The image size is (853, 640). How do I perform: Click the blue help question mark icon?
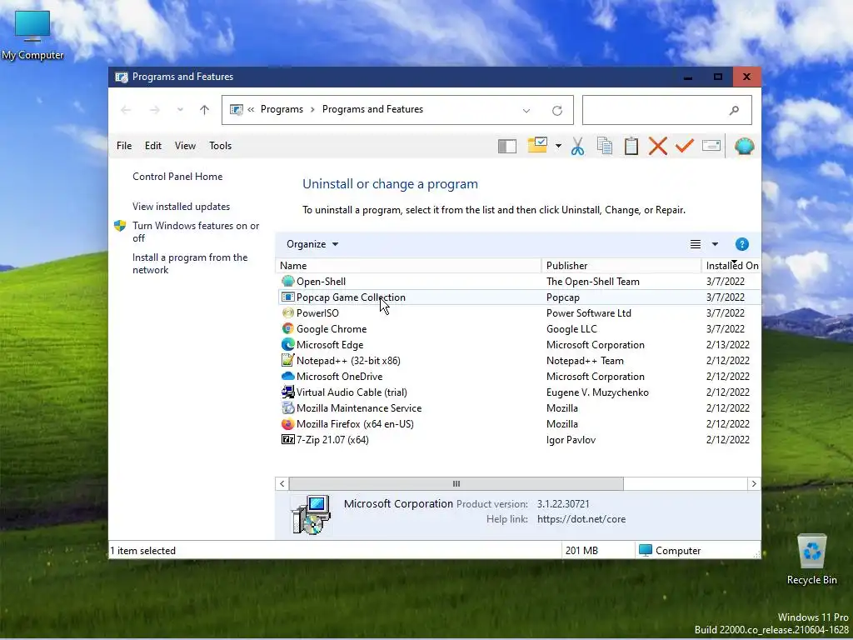click(742, 244)
